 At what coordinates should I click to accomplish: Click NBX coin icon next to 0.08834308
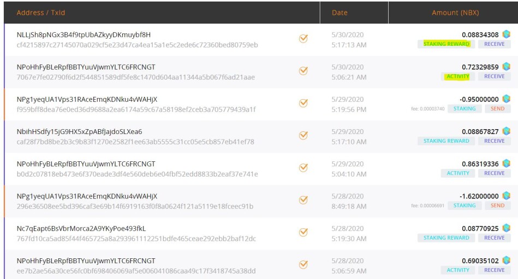coord(506,34)
